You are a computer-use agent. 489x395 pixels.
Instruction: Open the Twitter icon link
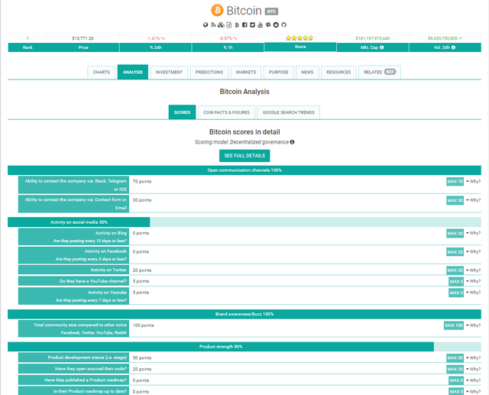click(x=252, y=25)
